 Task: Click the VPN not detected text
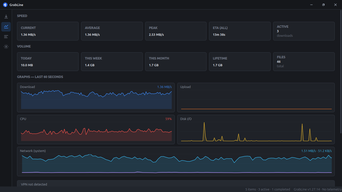point(34,184)
